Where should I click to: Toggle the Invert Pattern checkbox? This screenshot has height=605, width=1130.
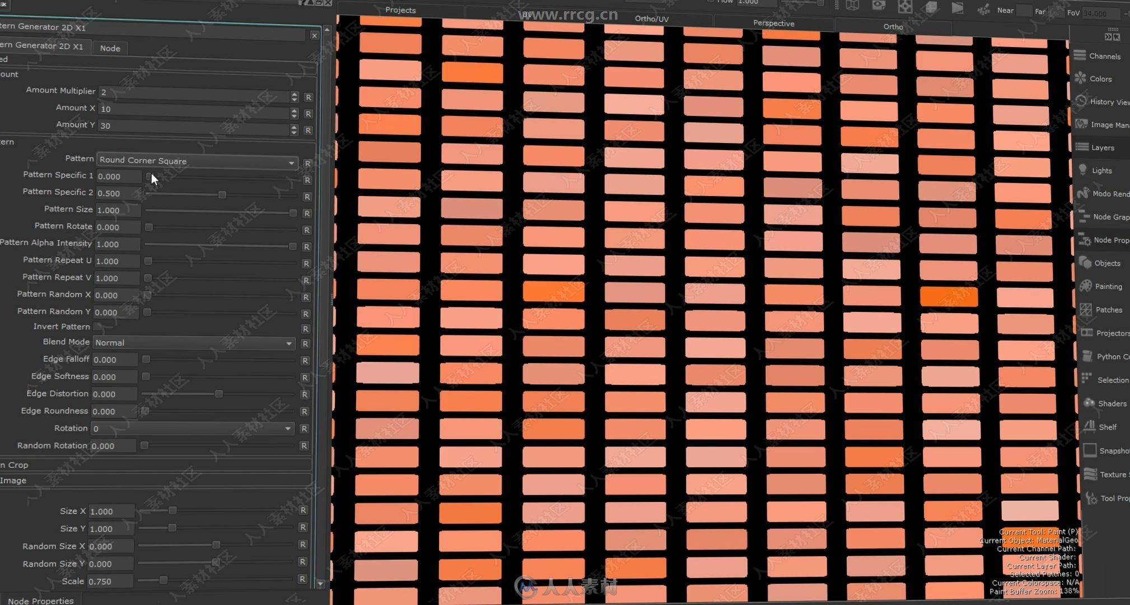point(97,327)
